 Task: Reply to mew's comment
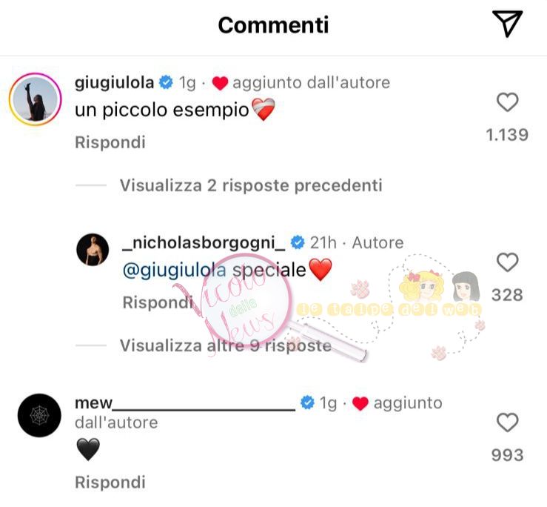[x=110, y=483]
